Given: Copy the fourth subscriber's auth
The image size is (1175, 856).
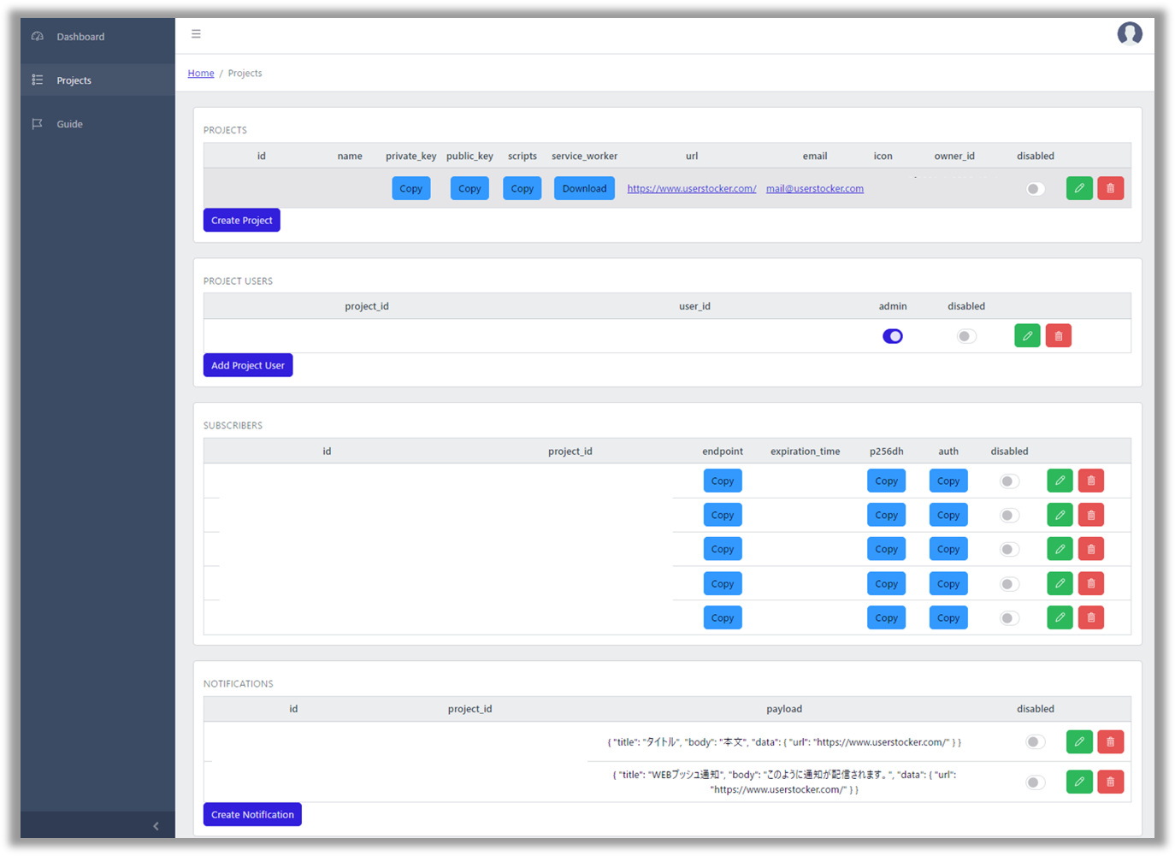Looking at the screenshot, I should pyautogui.click(x=948, y=583).
